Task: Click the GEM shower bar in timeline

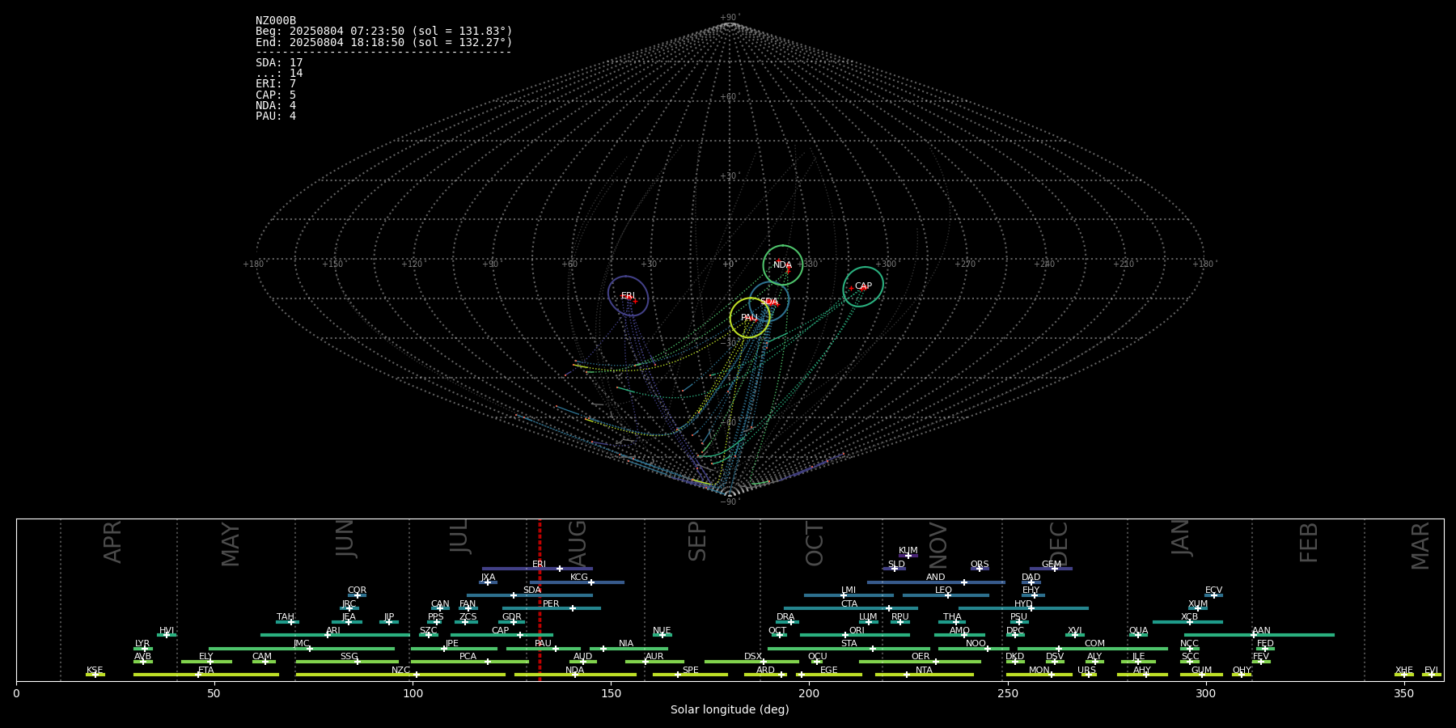Action: 1051,569
